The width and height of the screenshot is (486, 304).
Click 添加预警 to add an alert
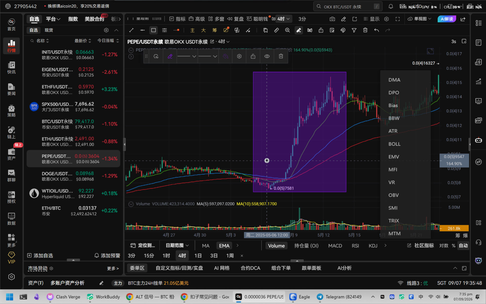(107, 256)
